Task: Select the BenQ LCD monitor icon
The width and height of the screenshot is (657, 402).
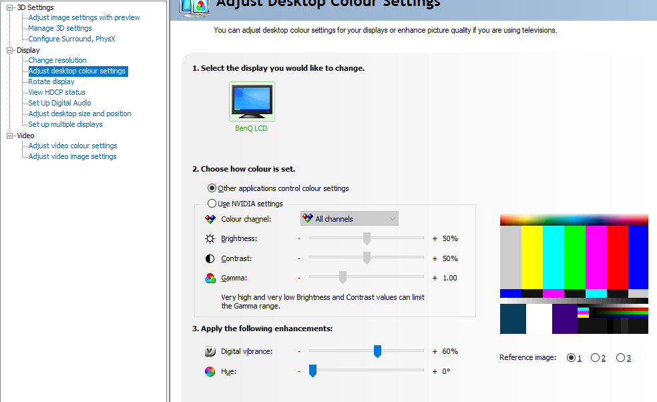Action: click(x=252, y=102)
